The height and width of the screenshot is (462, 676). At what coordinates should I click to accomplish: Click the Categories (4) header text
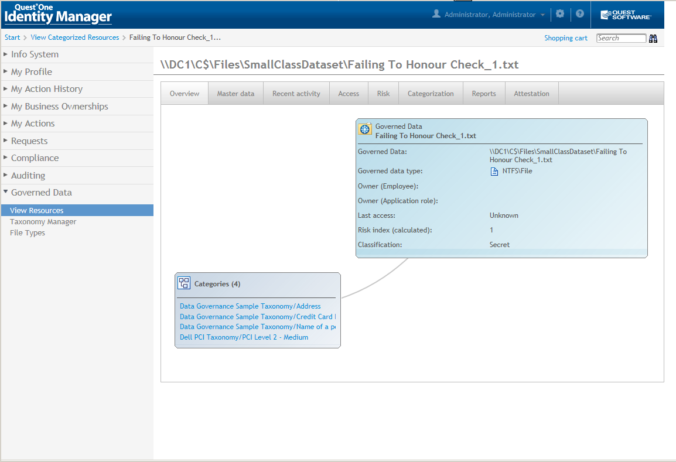[217, 283]
